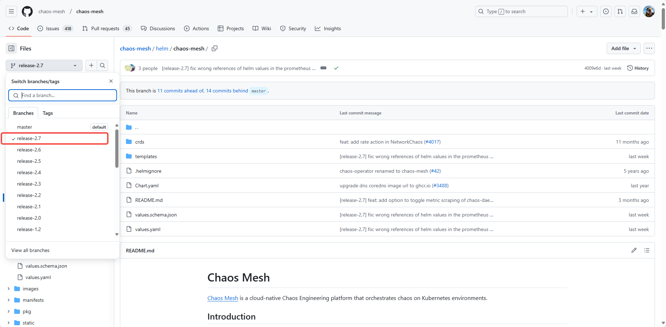
Task: Open values.yaml in sidebar tree
Action: [x=38, y=277]
